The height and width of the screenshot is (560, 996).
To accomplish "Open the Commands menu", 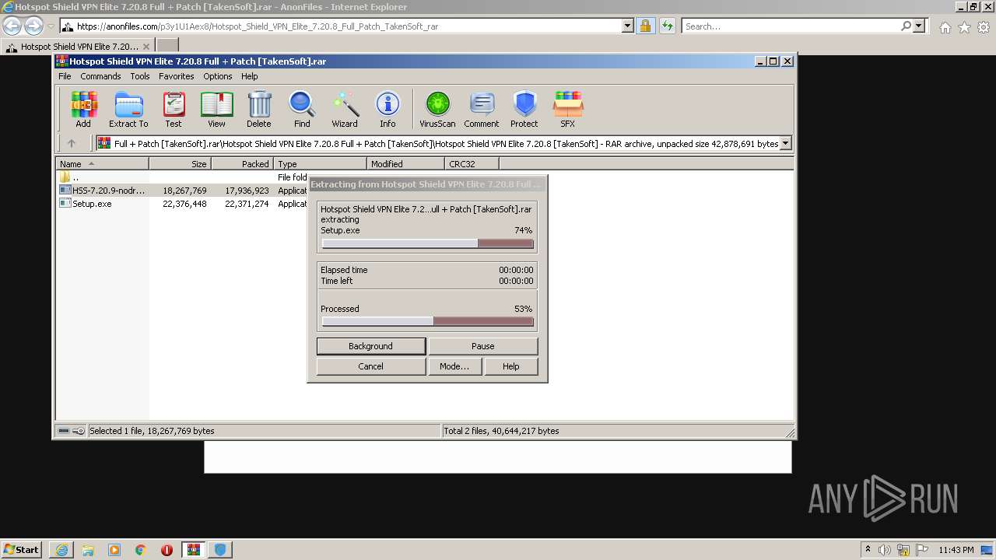I will [x=100, y=76].
